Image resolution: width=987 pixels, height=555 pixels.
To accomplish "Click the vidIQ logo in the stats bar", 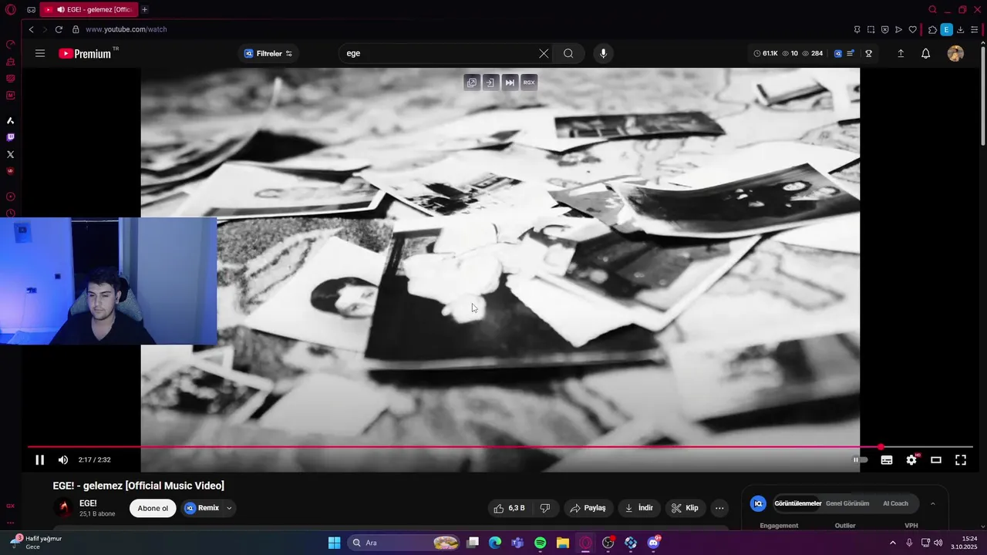I will point(838,53).
